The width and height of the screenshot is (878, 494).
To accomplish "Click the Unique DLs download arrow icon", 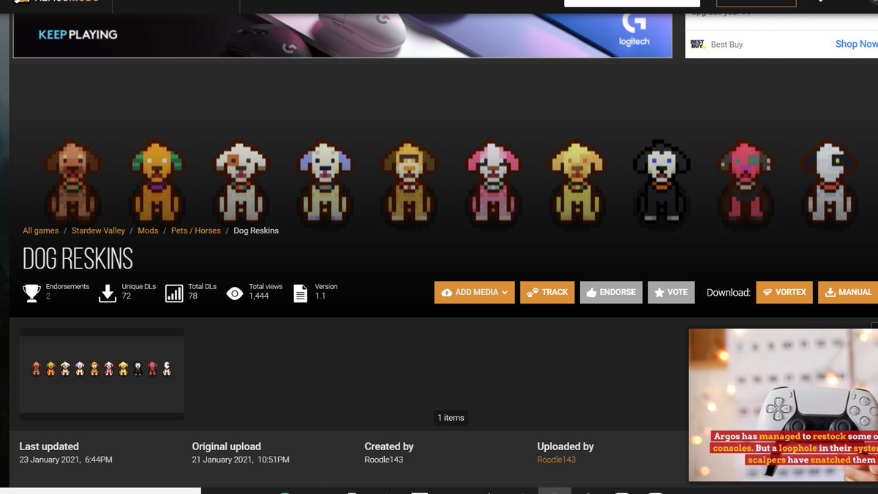I will 108,293.
